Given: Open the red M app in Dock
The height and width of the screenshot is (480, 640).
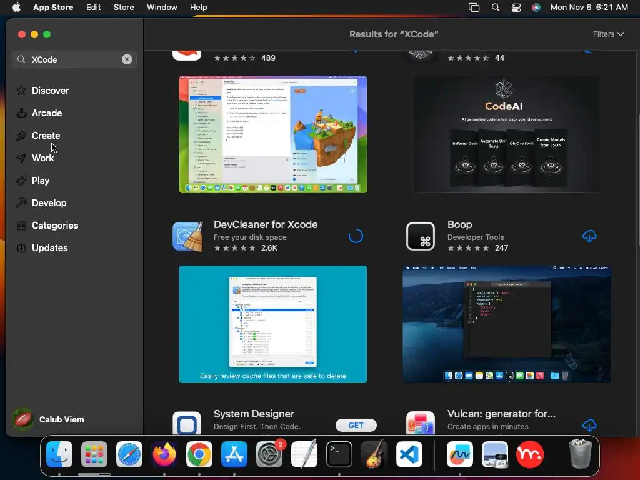Looking at the screenshot, I should coord(530,454).
